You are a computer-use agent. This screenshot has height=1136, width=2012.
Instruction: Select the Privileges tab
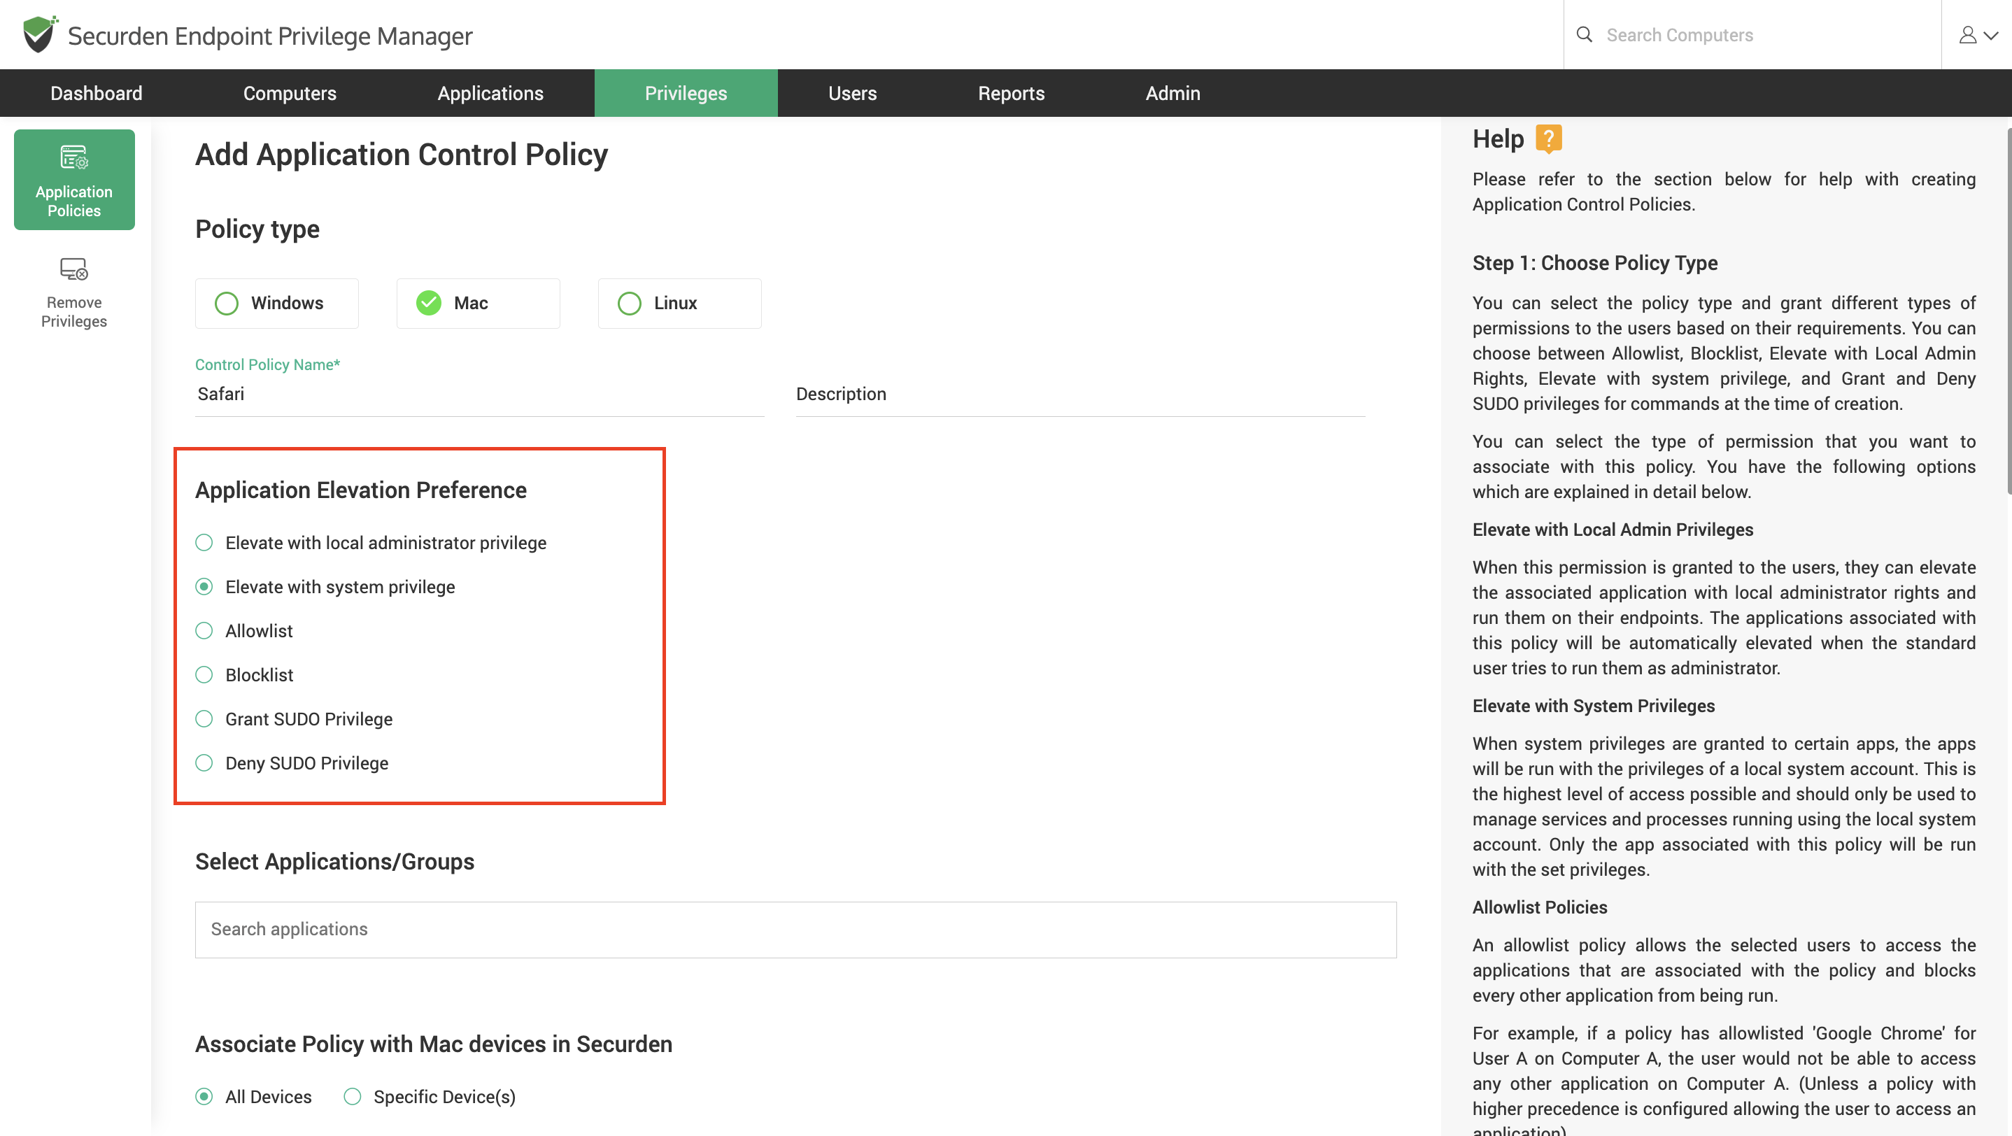pyautogui.click(x=686, y=93)
